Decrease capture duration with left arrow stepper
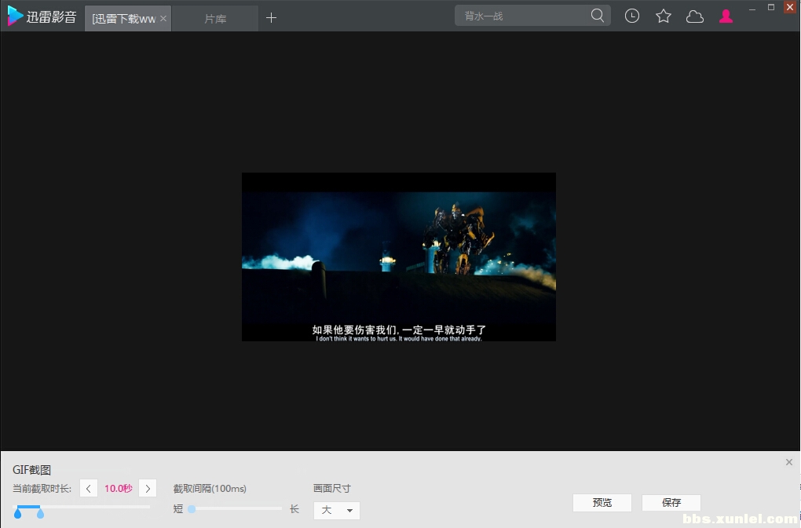 [x=88, y=488]
